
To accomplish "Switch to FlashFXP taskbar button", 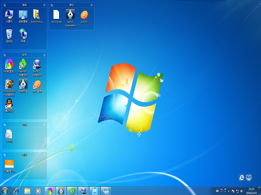I will pyautogui.click(x=72, y=191).
